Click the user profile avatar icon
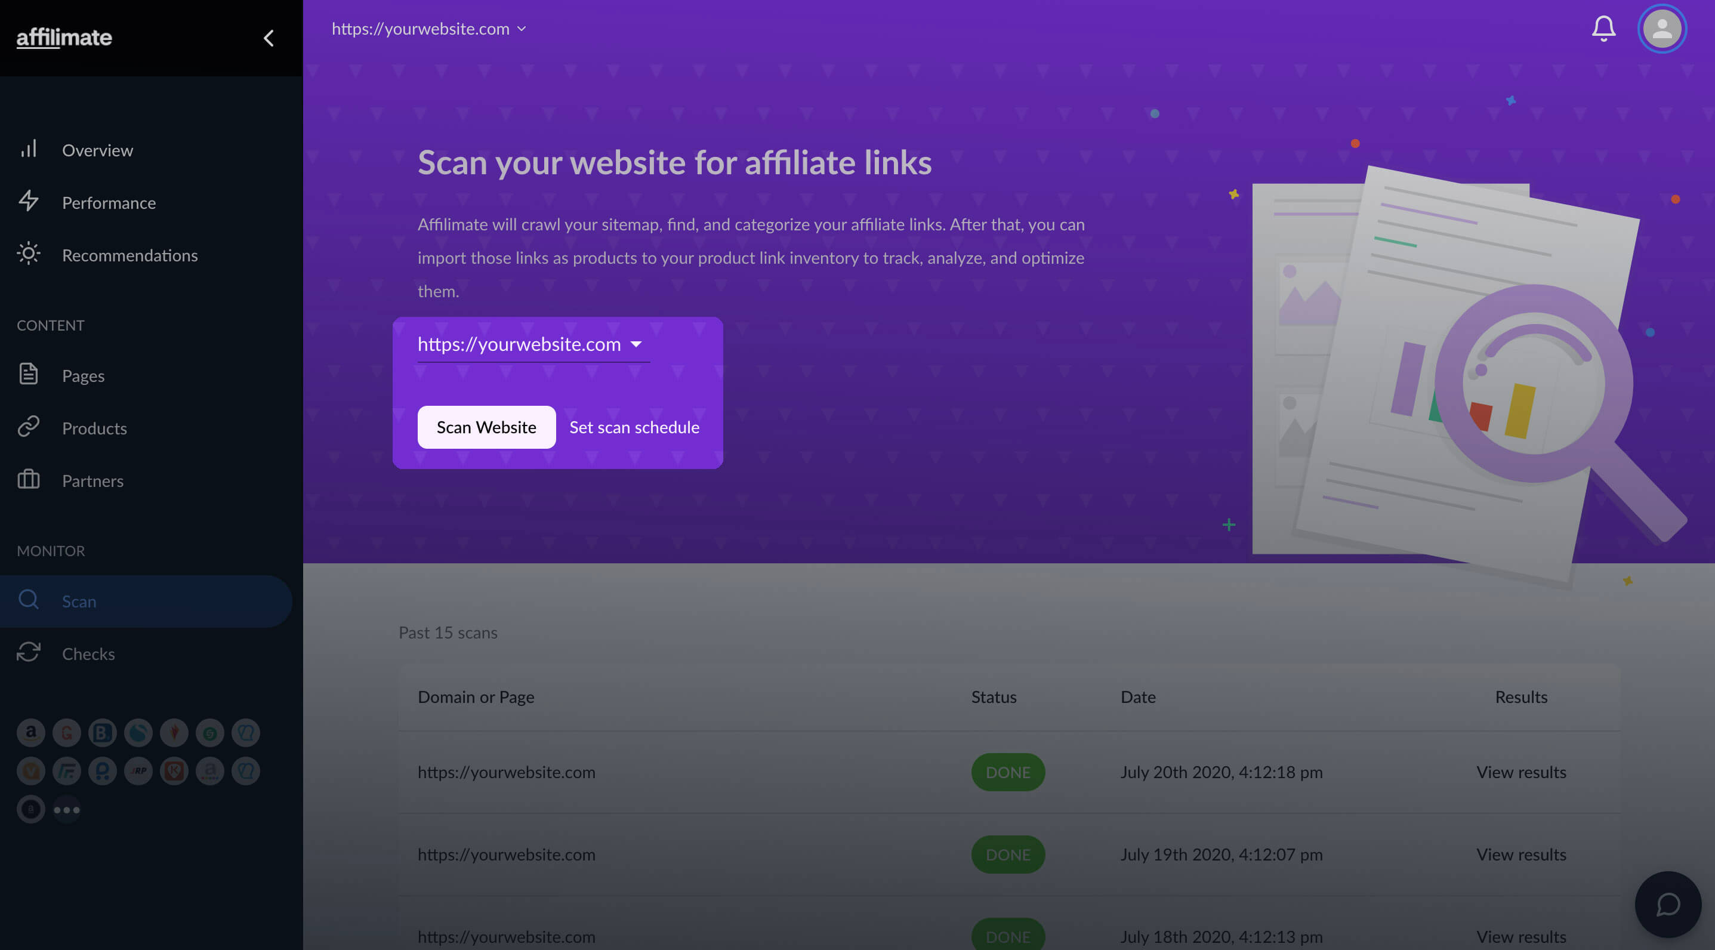 tap(1661, 28)
